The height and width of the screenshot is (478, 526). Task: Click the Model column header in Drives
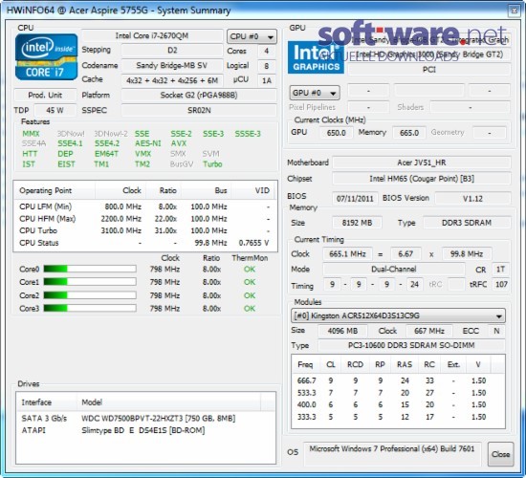[x=168, y=402]
